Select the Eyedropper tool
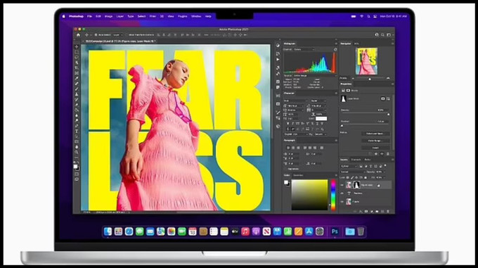 pyautogui.click(x=77, y=78)
